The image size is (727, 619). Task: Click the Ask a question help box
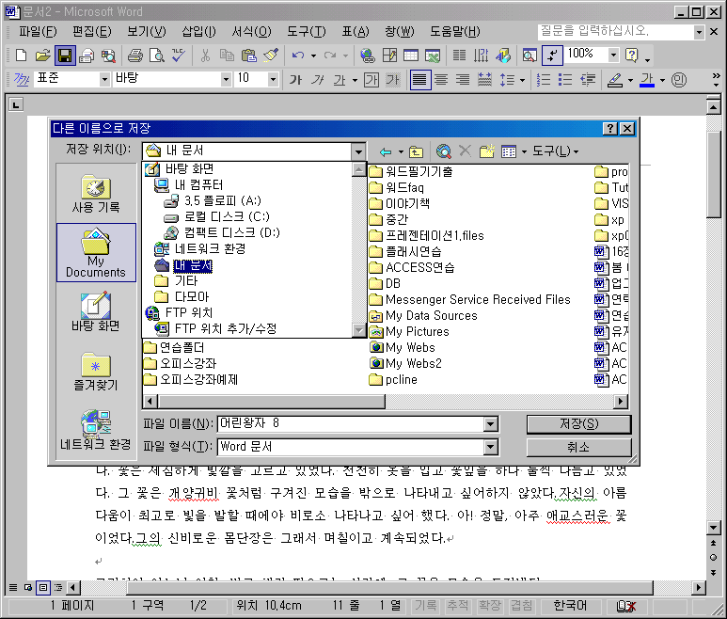pos(616,32)
